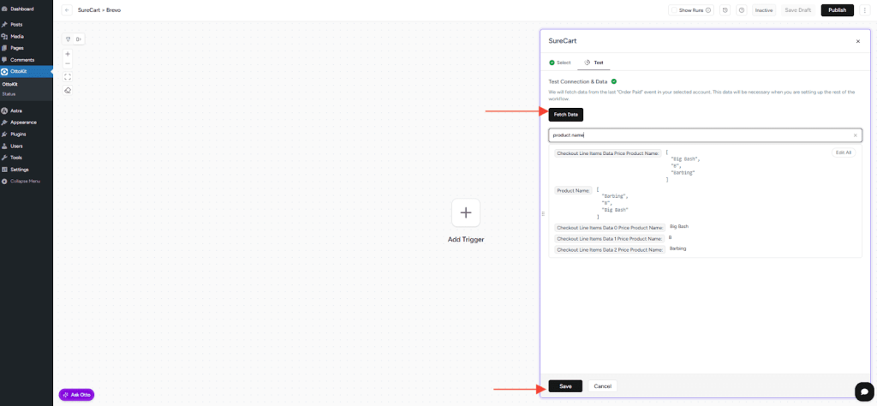Toggle the Inactive workflow status

pos(763,10)
